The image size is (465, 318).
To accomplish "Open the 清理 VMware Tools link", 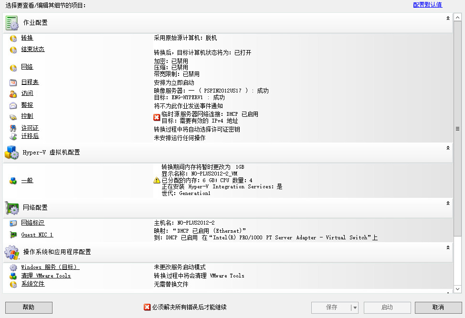I will [x=46, y=276].
